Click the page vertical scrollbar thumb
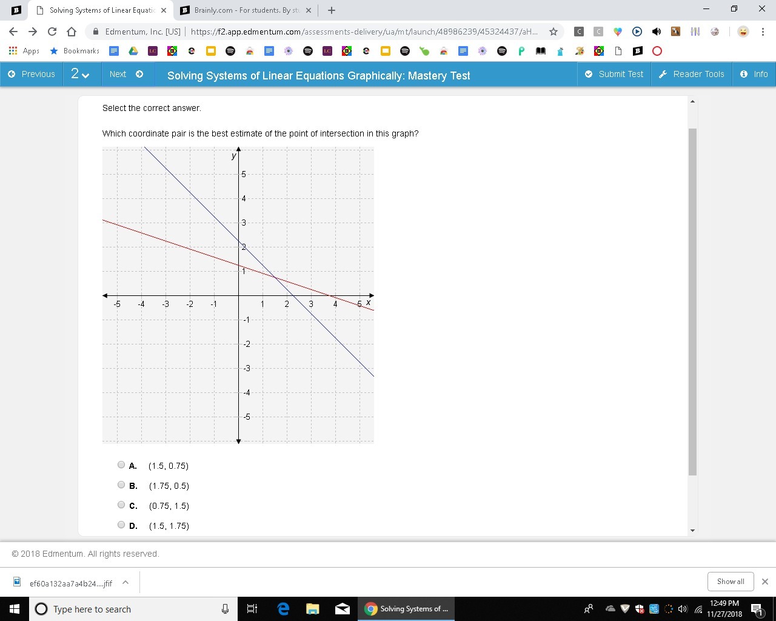 click(692, 302)
